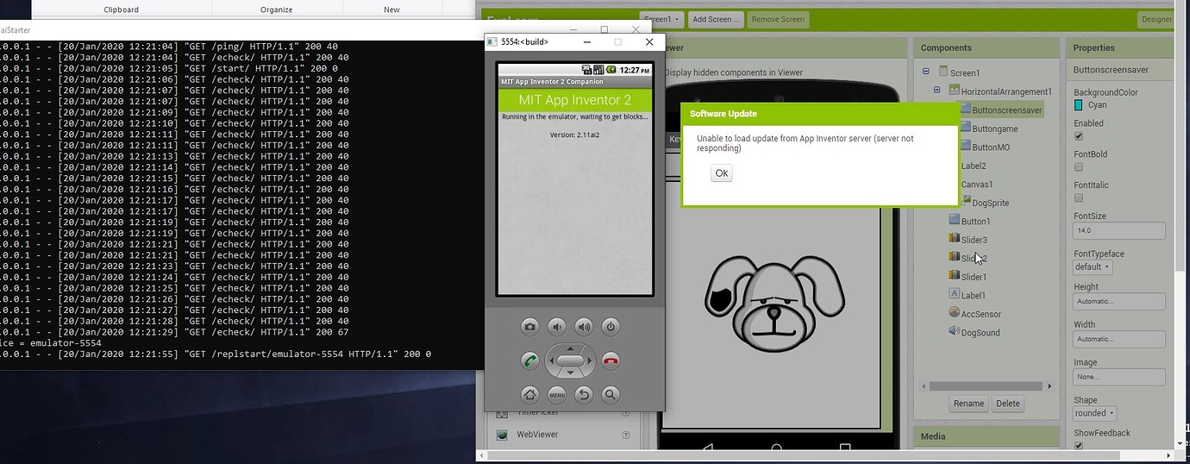The height and width of the screenshot is (464, 1190).
Task: Click the Cyan BackgroundColor swatch
Action: 1079,105
